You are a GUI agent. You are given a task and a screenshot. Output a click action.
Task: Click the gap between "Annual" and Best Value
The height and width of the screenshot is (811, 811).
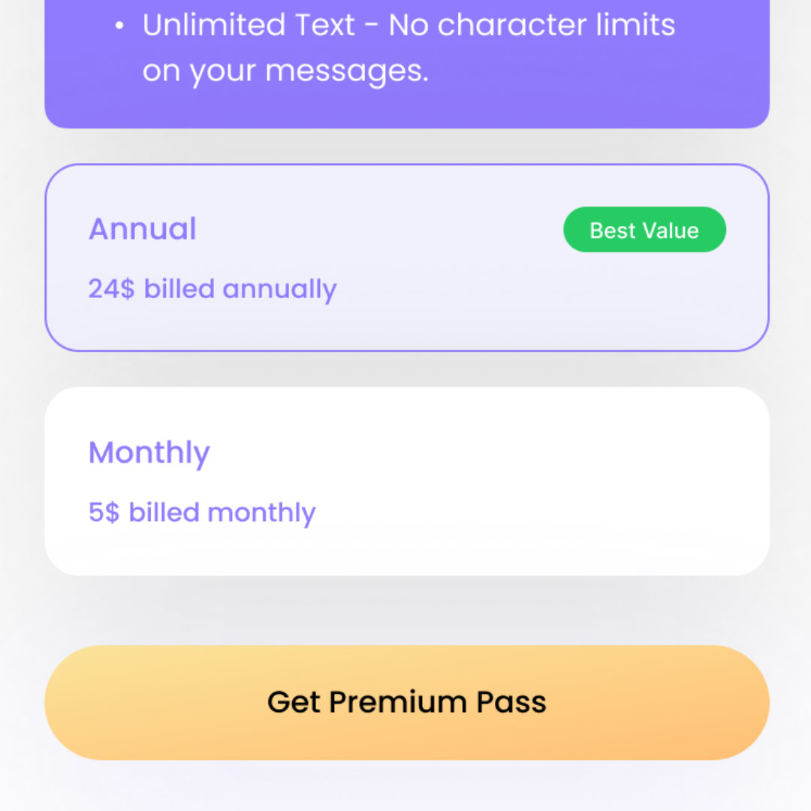[375, 229]
